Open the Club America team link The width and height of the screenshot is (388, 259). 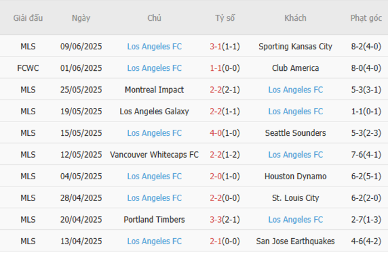pyautogui.click(x=295, y=68)
